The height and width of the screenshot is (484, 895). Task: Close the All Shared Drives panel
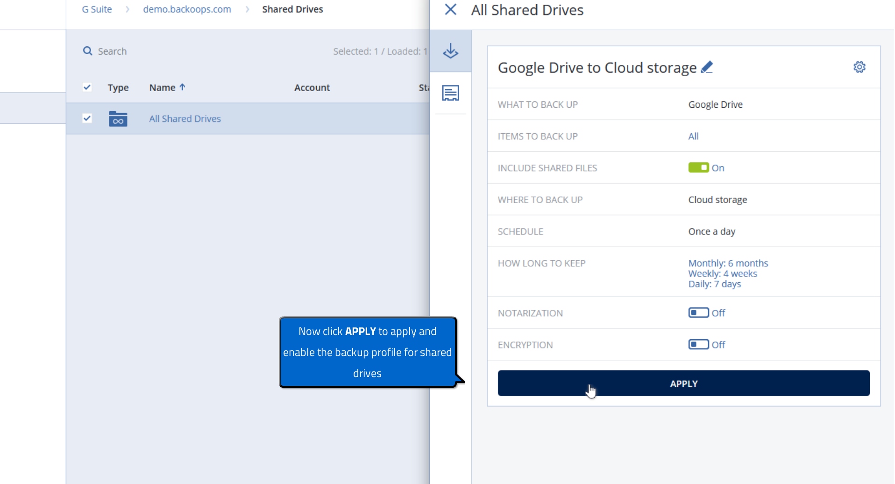click(450, 9)
